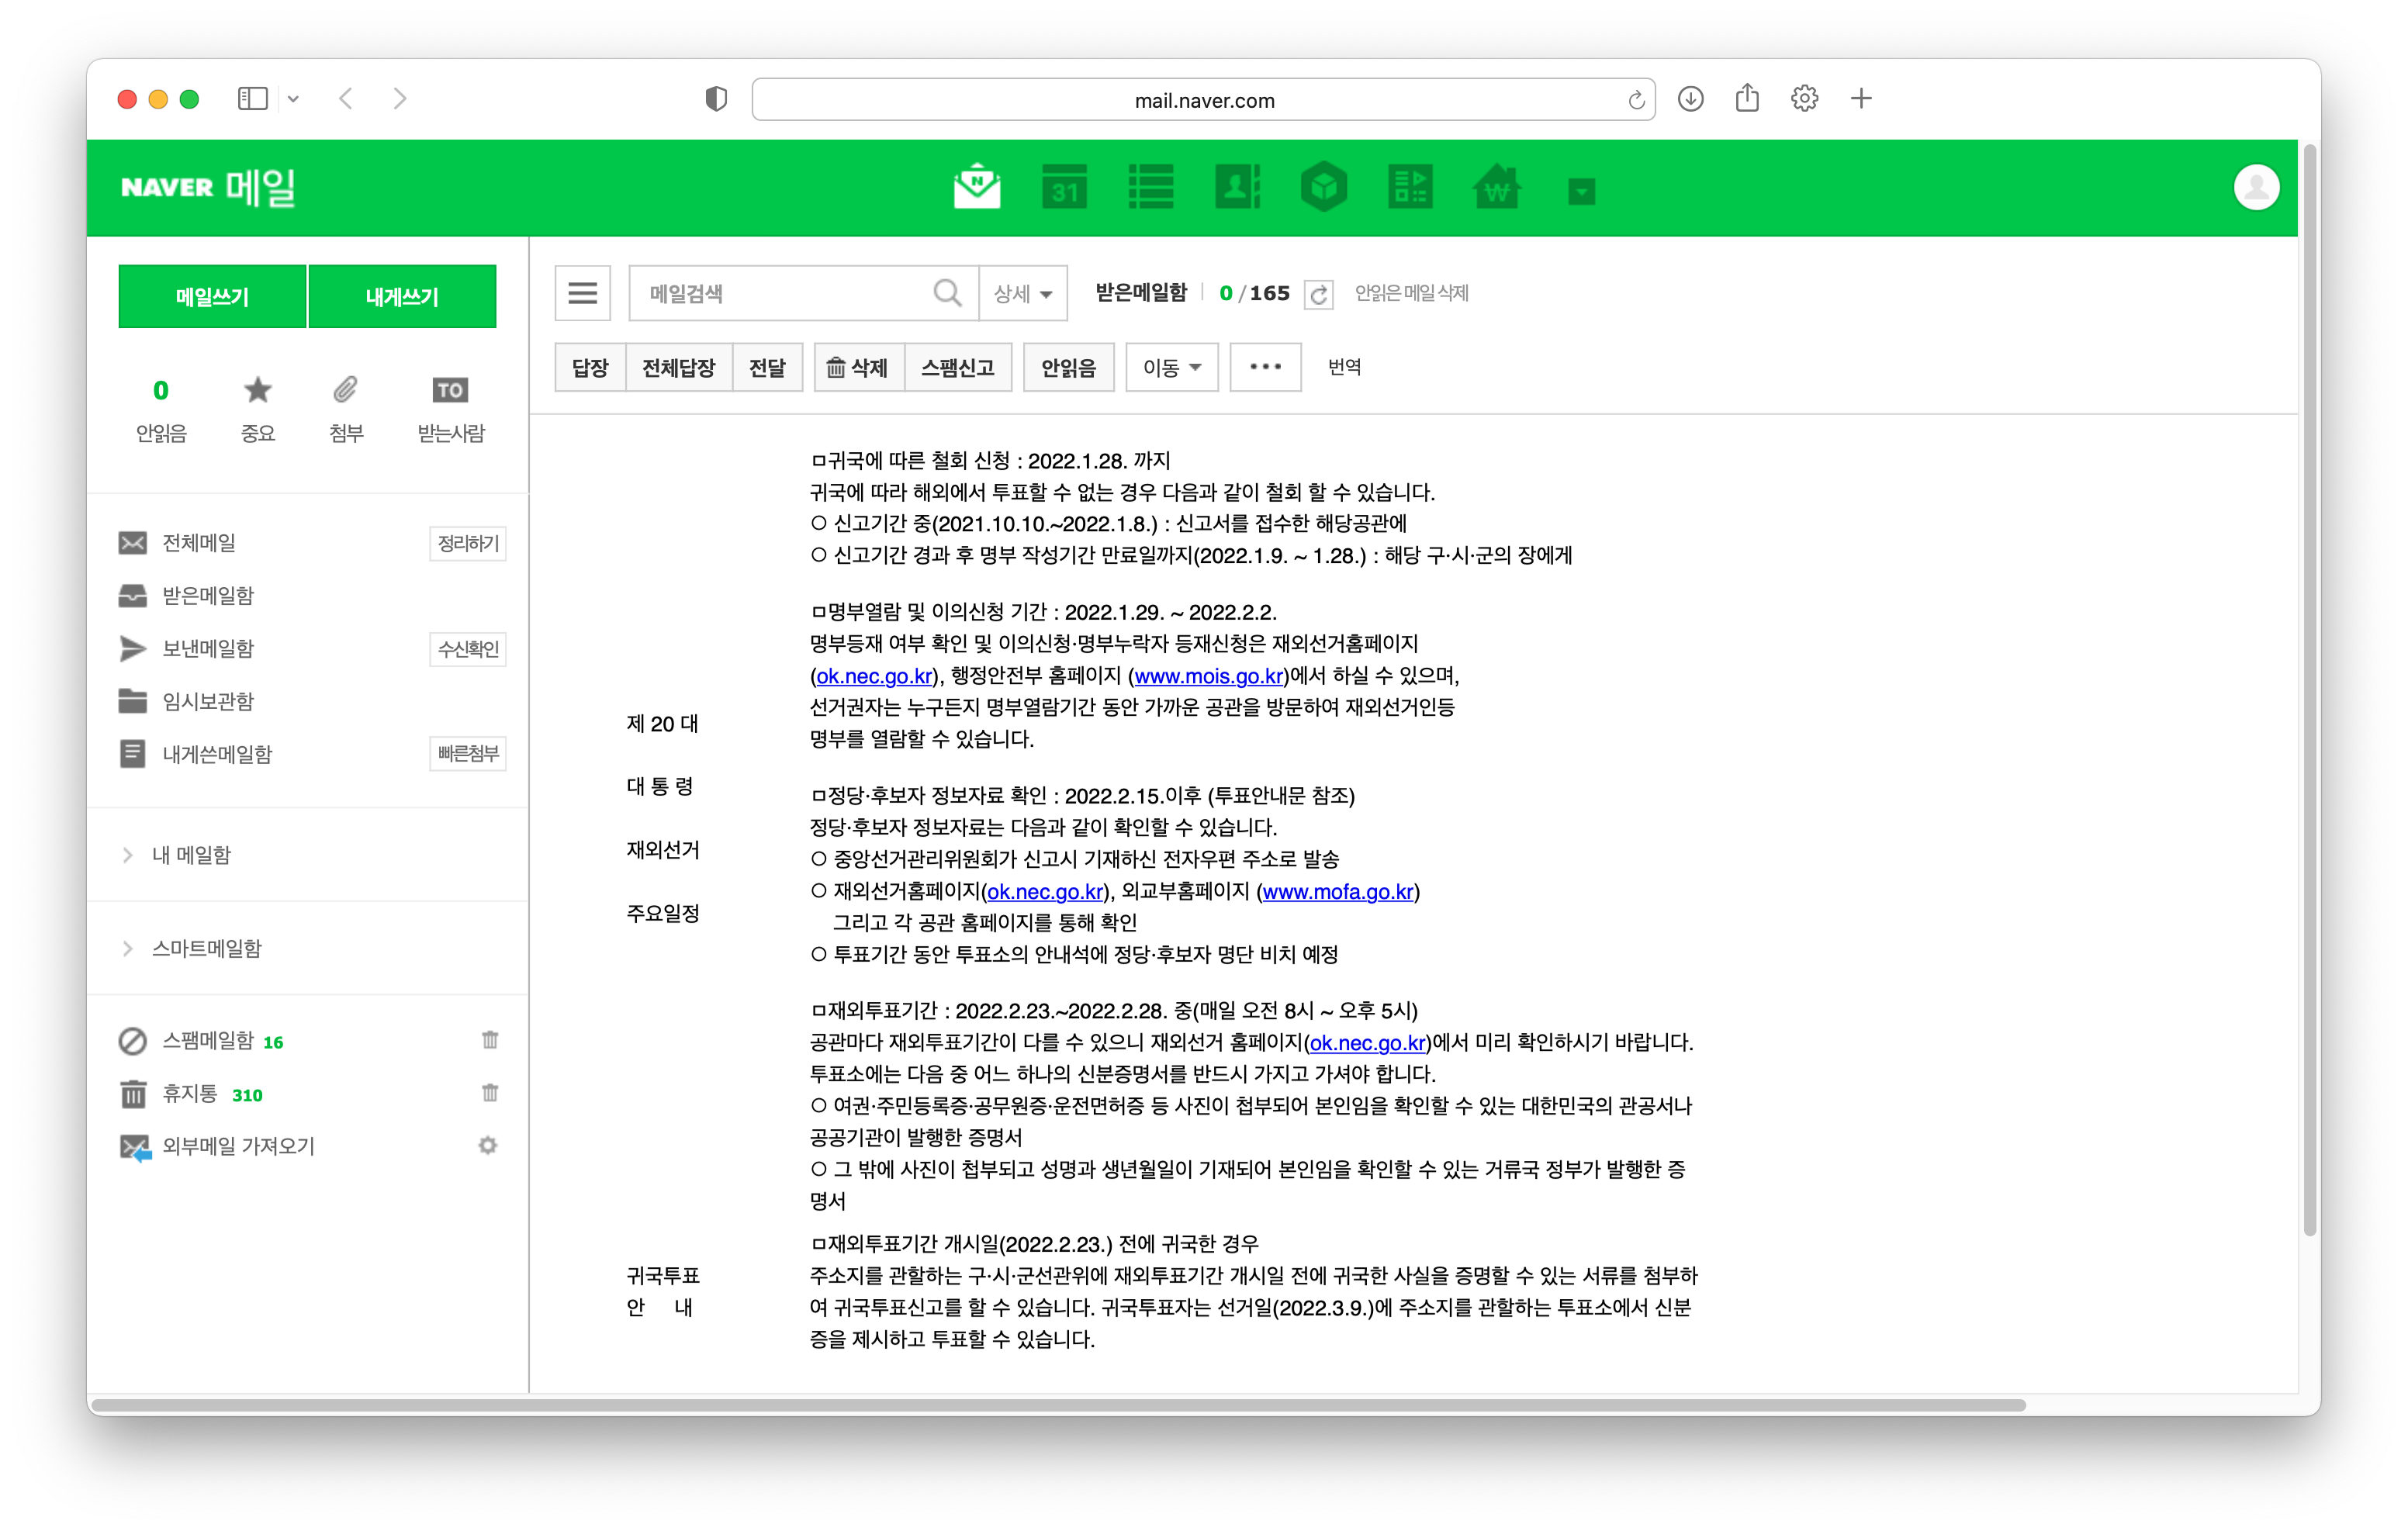Open external mail import settings gear
2408x1531 pixels.
click(x=487, y=1146)
